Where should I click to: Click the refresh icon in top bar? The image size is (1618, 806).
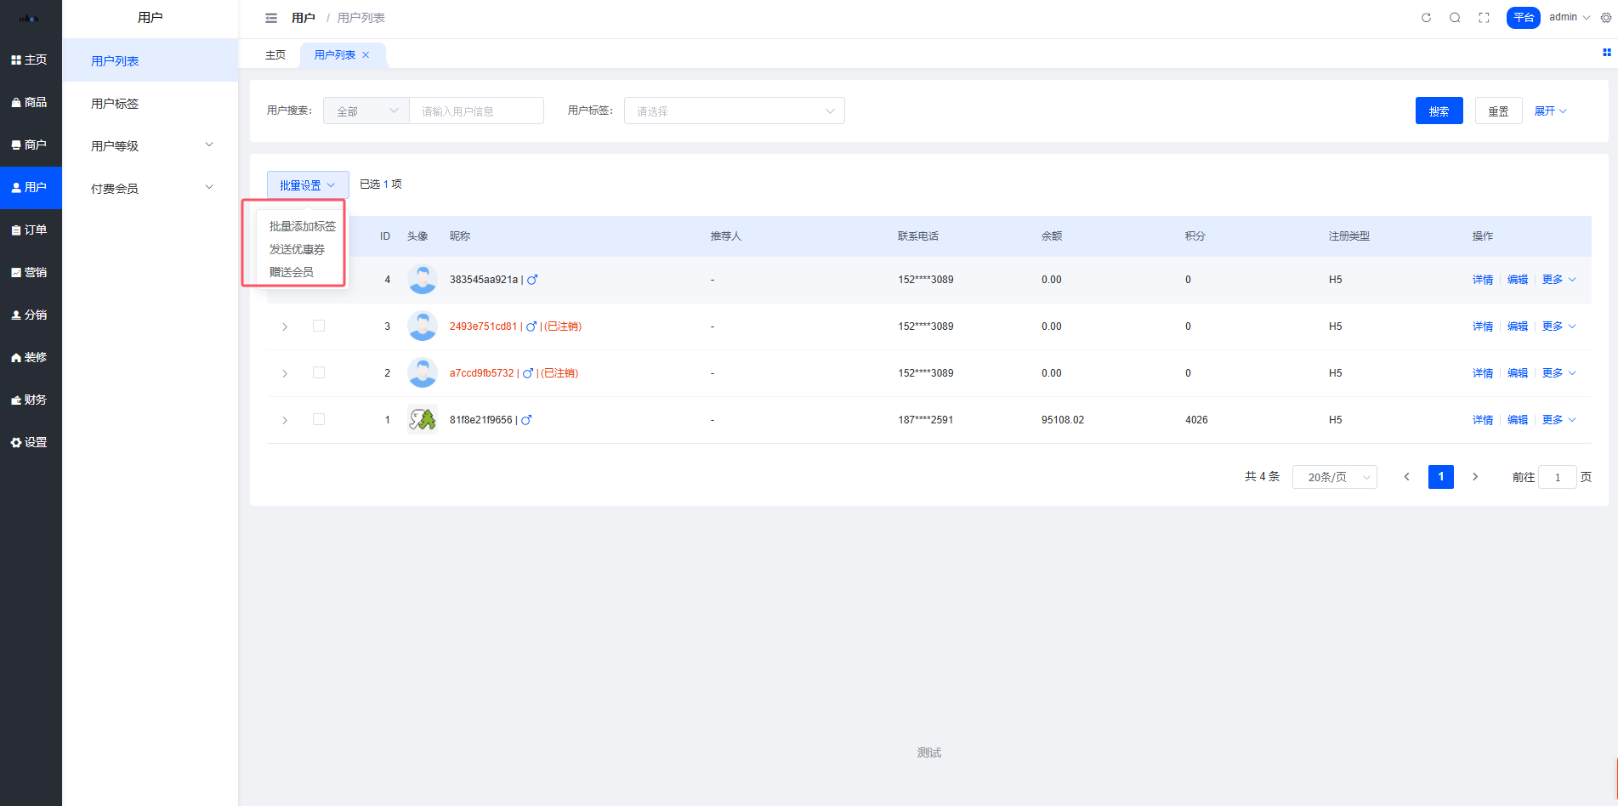[x=1426, y=18]
